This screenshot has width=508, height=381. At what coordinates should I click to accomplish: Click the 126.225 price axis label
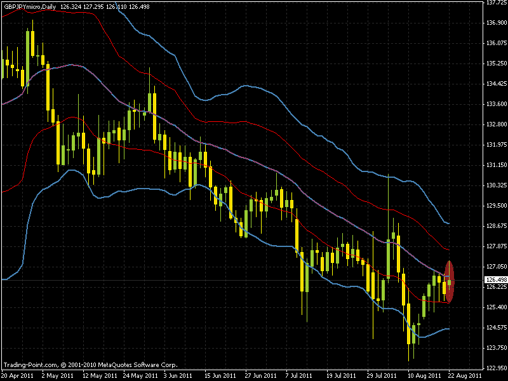pos(497,287)
